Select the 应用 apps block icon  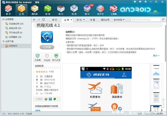tap(22, 10)
